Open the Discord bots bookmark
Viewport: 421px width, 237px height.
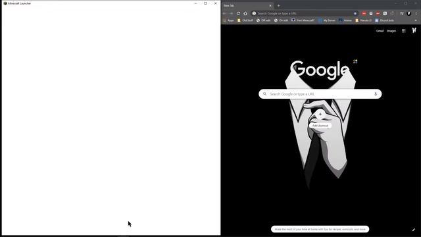384,20
